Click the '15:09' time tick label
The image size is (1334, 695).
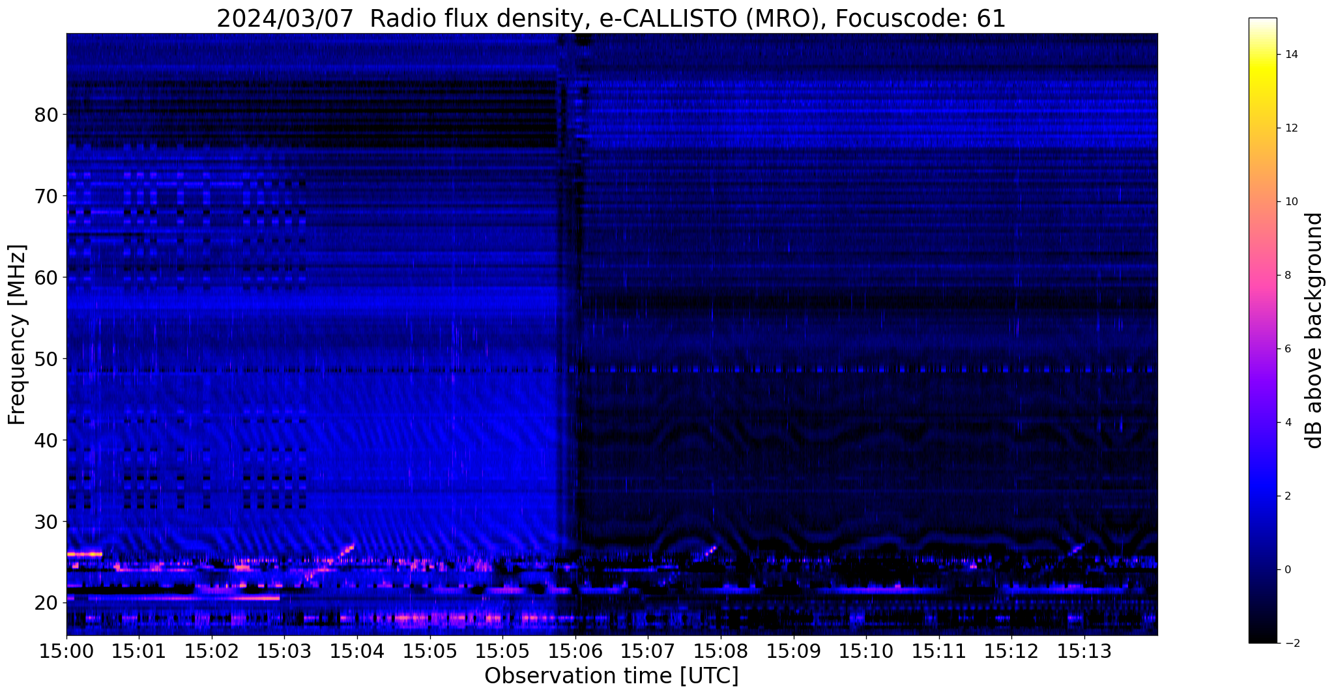tap(793, 651)
